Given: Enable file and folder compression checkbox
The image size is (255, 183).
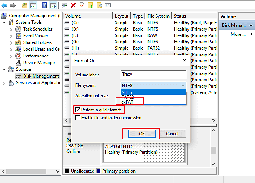Looking at the screenshot, I should click(x=78, y=118).
